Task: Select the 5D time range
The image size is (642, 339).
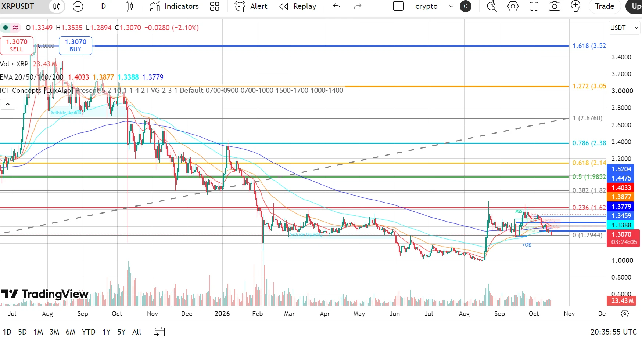Action: coord(22,332)
